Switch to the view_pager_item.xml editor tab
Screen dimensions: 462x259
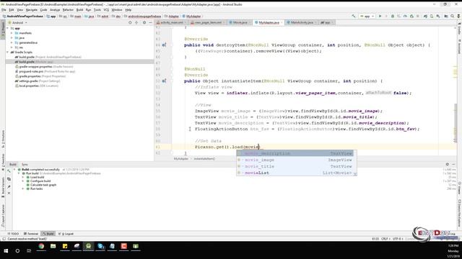click(208, 22)
